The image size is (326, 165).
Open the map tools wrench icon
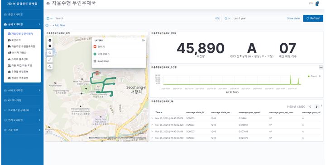50,66
